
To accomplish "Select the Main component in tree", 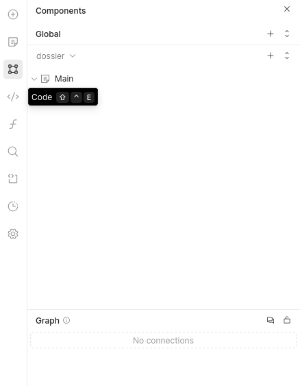I will 64,79.
